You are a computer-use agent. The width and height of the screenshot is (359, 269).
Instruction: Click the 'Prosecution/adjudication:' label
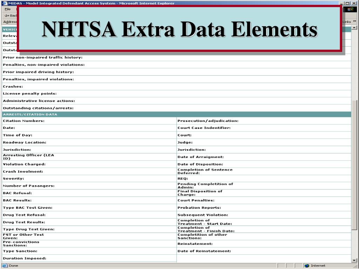click(208, 121)
